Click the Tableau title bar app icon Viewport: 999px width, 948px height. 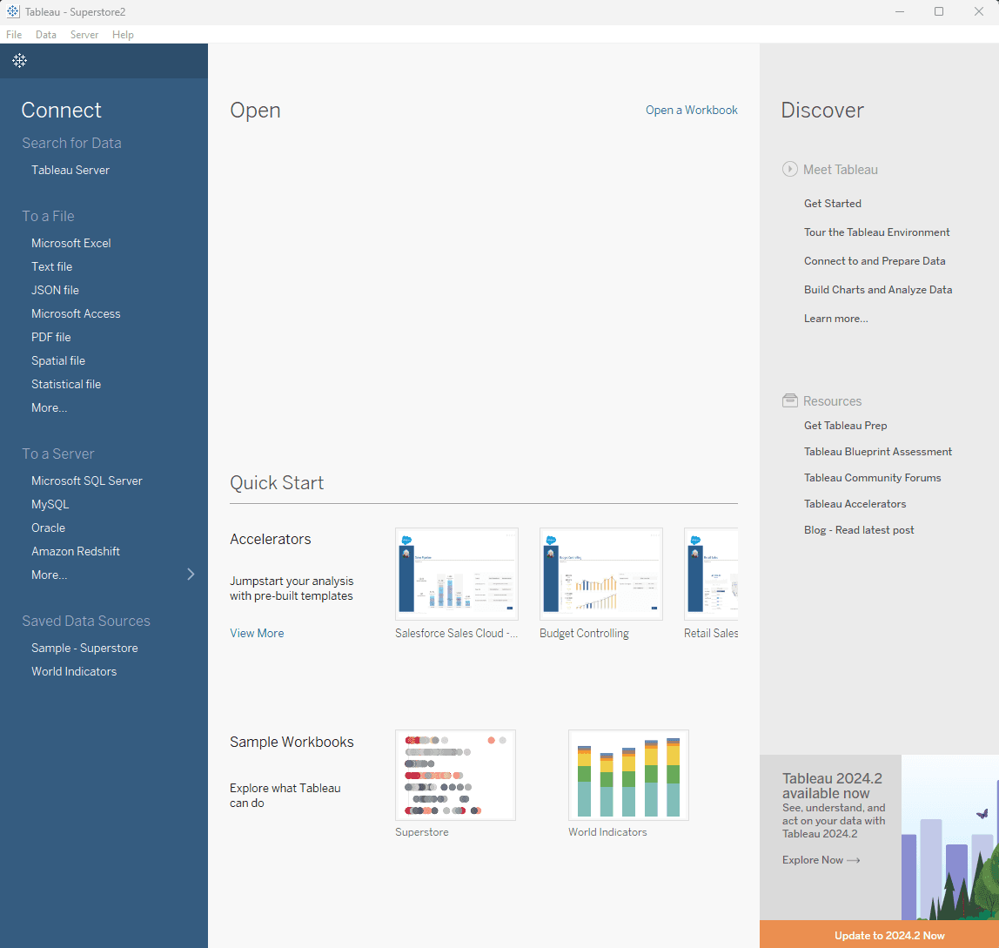(x=13, y=11)
